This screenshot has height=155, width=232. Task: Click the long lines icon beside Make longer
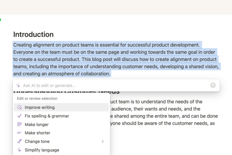19,124
